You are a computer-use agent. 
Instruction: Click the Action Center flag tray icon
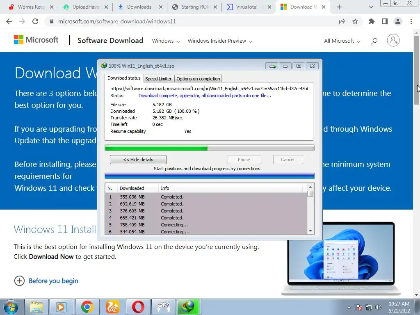(x=359, y=307)
